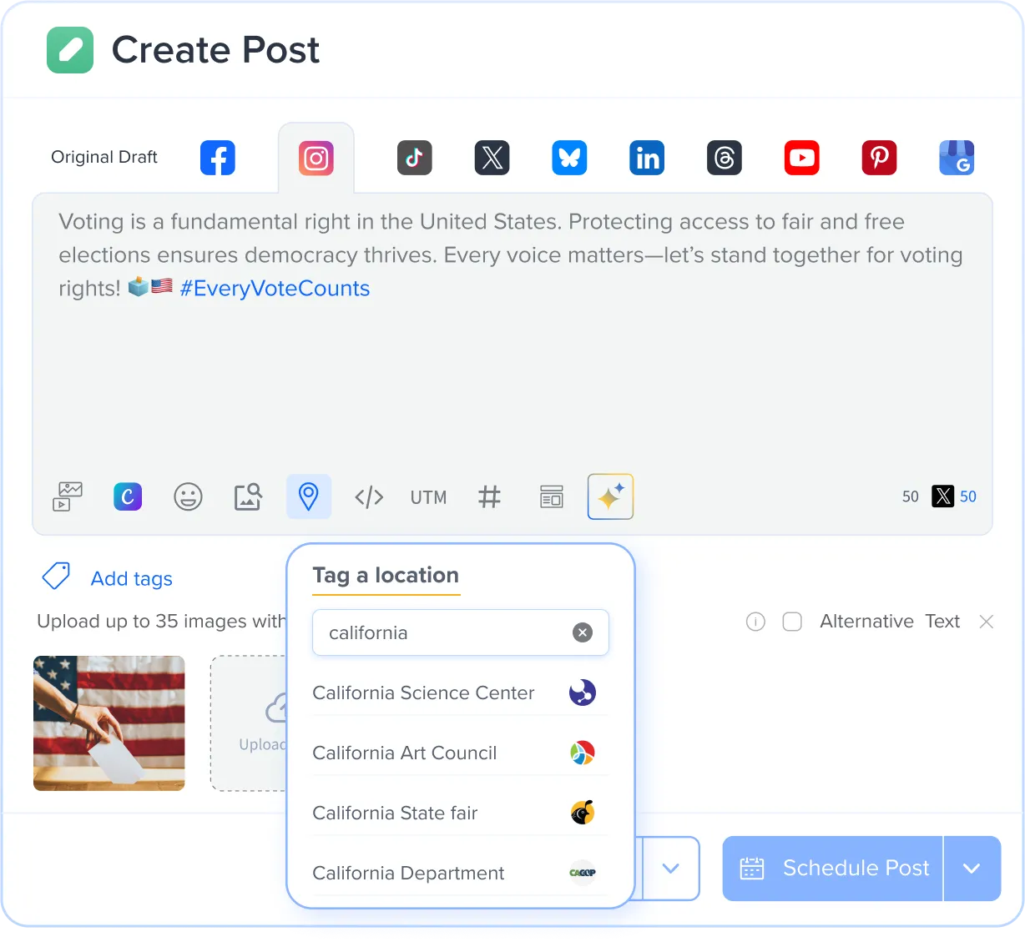
Task: Enable the Alternative Text checkbox
Action: click(792, 622)
